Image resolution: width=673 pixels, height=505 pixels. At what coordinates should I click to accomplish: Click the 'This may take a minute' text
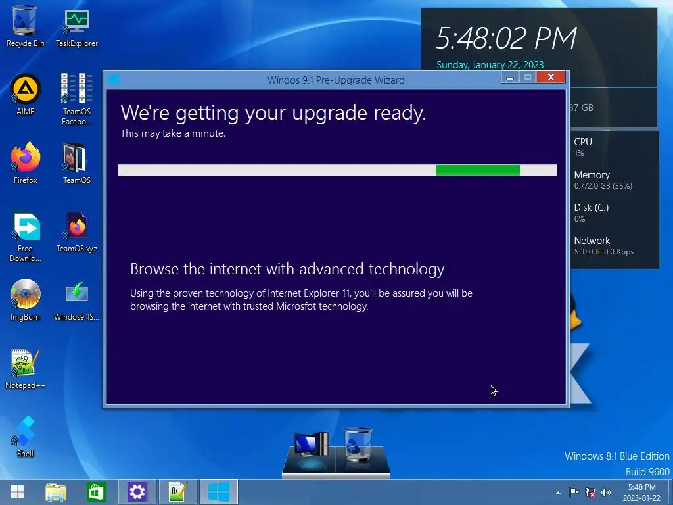click(173, 133)
